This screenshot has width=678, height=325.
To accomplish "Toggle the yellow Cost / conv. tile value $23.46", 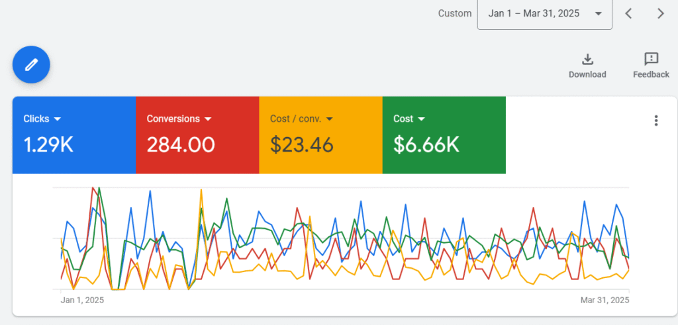I will 301,144.
